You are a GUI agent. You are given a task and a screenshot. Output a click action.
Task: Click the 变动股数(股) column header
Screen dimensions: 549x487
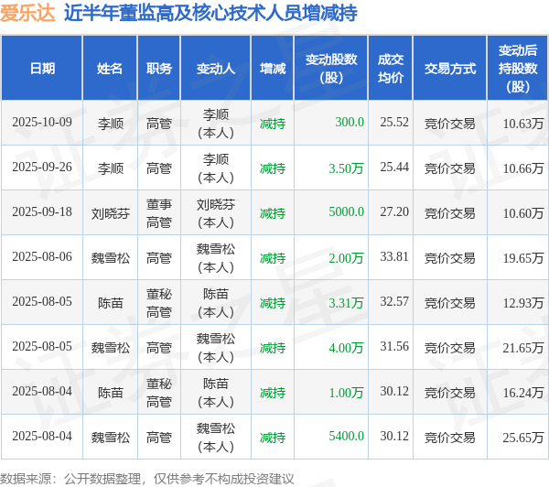tap(331, 69)
